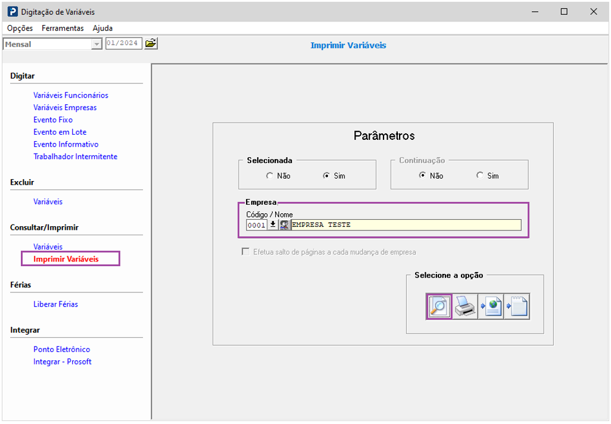Click Variáveis under Excluir

(48, 202)
